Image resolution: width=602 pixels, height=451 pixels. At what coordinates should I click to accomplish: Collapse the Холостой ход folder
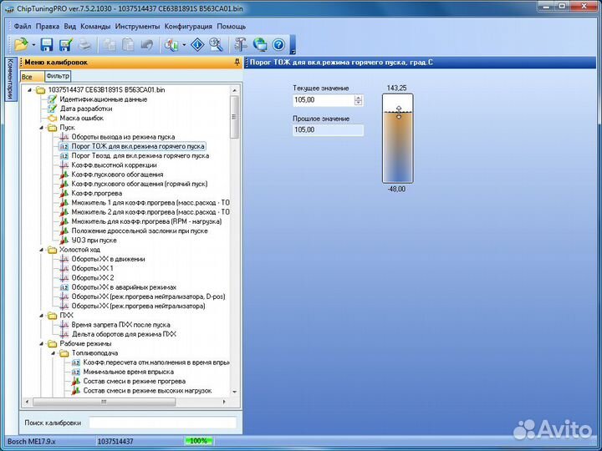click(40, 250)
